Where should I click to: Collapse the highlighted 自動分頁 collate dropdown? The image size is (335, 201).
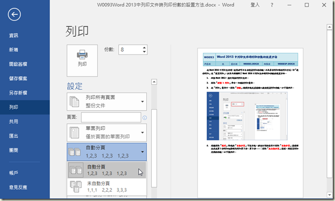pos(107,152)
